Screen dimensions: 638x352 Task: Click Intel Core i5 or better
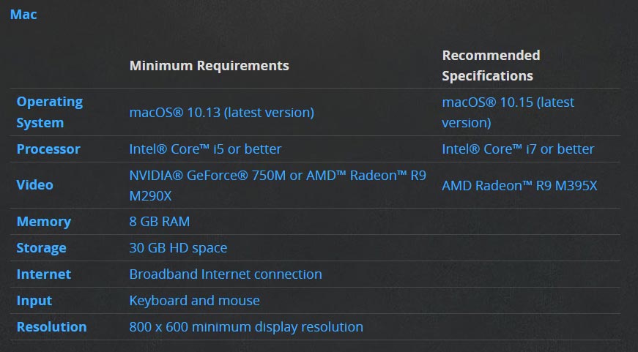(206, 149)
